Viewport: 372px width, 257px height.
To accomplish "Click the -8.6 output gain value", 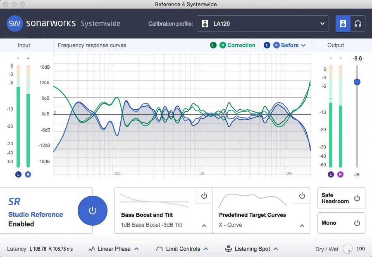I will tap(357, 59).
